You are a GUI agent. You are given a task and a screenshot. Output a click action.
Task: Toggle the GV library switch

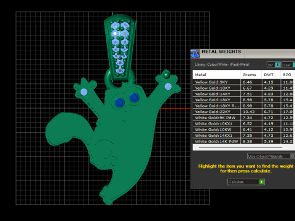(x=277, y=65)
